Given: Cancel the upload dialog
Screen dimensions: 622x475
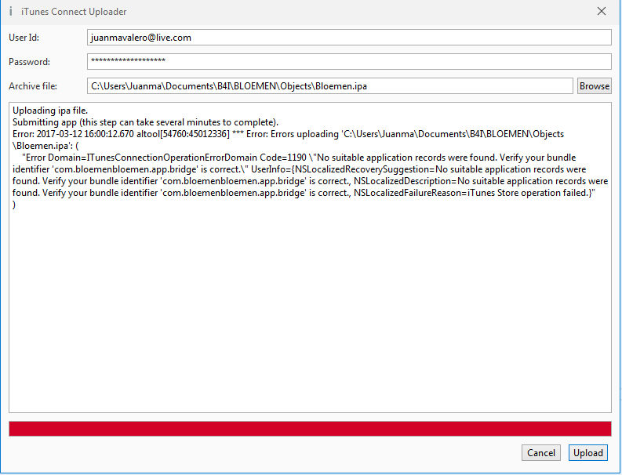Looking at the screenshot, I should click(x=541, y=453).
